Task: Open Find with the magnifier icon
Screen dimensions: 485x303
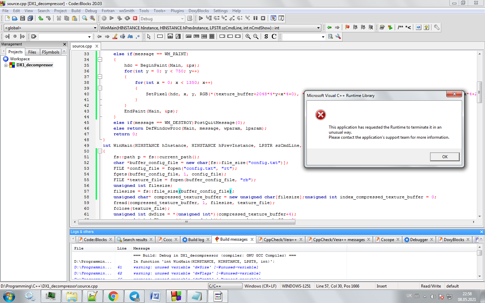Action: tap(85, 18)
